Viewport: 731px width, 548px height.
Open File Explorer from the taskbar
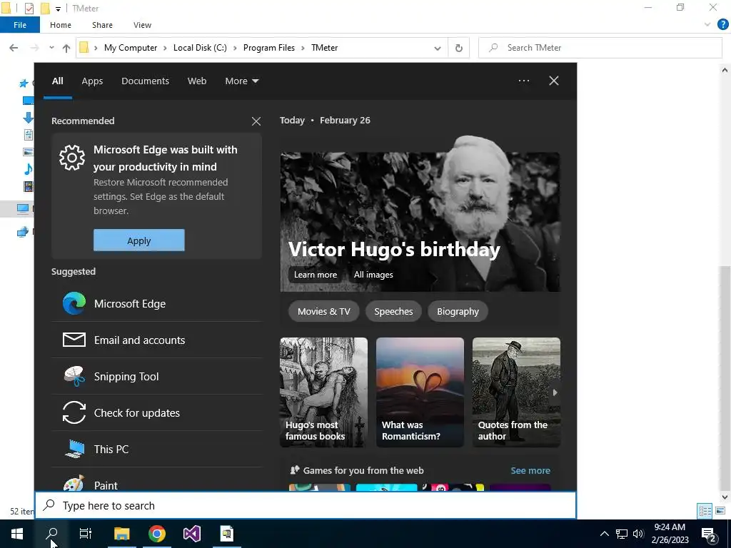pyautogui.click(x=121, y=534)
